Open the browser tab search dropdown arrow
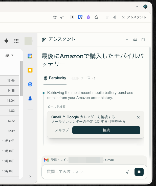Image resolution: width=156 pixels, height=186 pixels. pyautogui.click(x=137, y=7)
